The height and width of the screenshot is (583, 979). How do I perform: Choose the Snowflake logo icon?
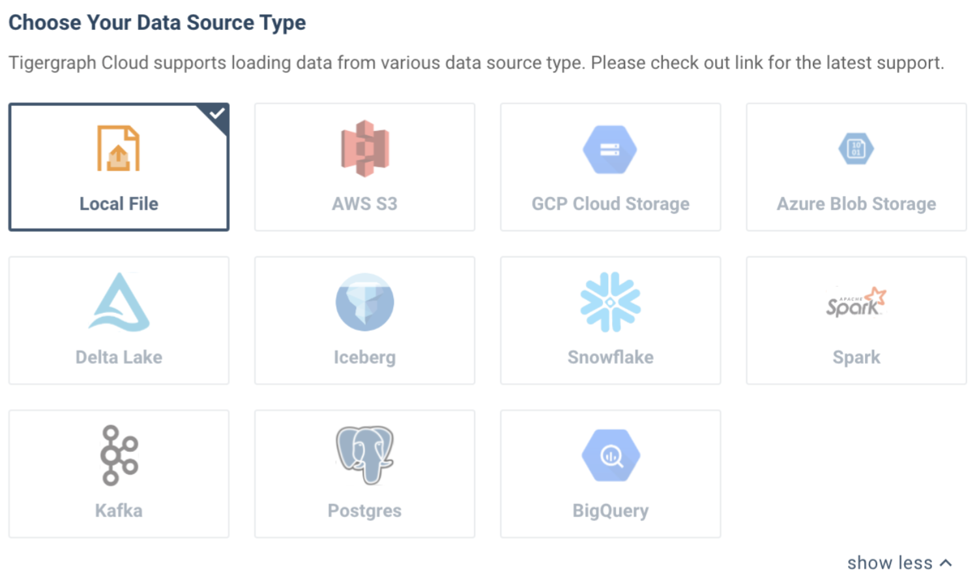(x=610, y=302)
